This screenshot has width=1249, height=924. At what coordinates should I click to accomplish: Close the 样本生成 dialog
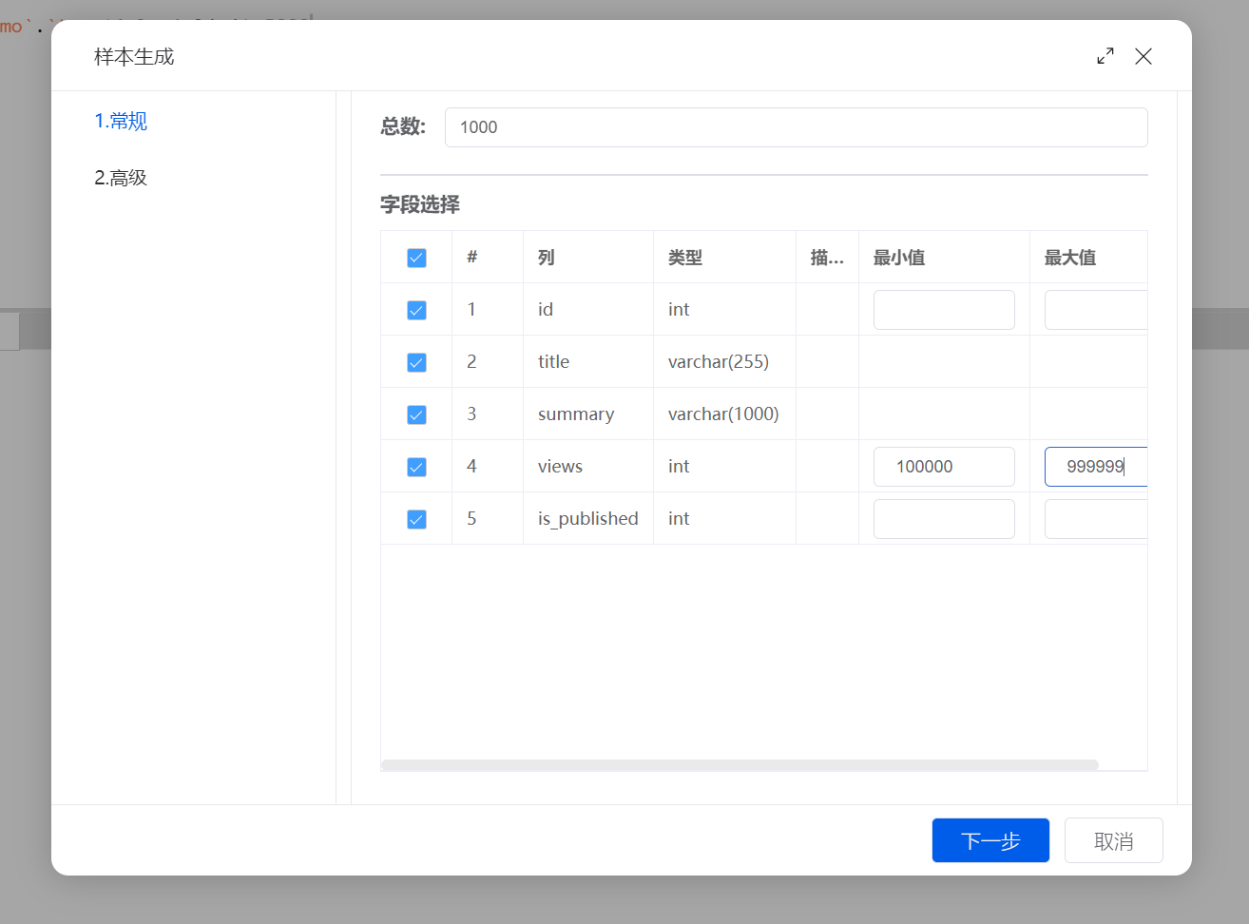(x=1143, y=56)
